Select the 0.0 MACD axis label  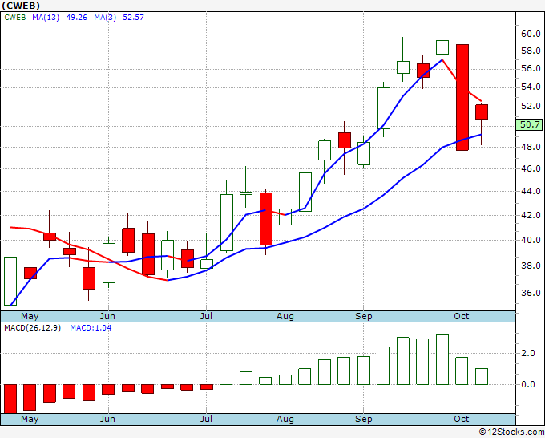[x=528, y=385]
